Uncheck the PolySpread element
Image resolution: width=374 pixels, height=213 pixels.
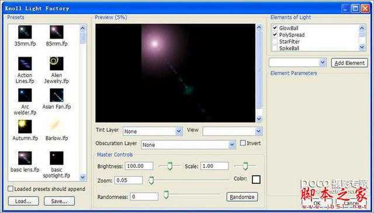(275, 34)
